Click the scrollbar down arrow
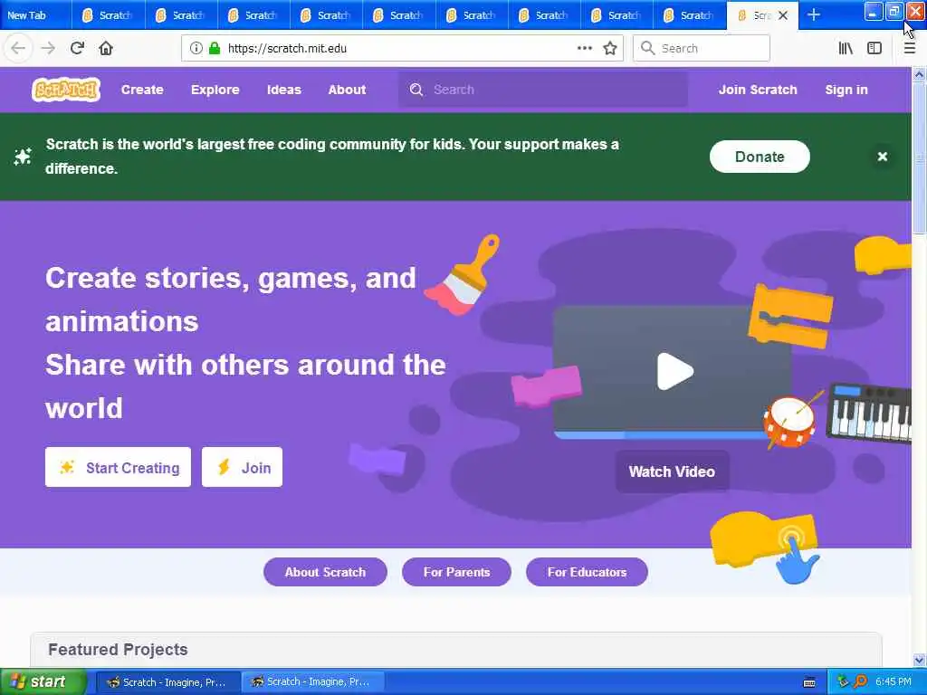 [x=919, y=660]
